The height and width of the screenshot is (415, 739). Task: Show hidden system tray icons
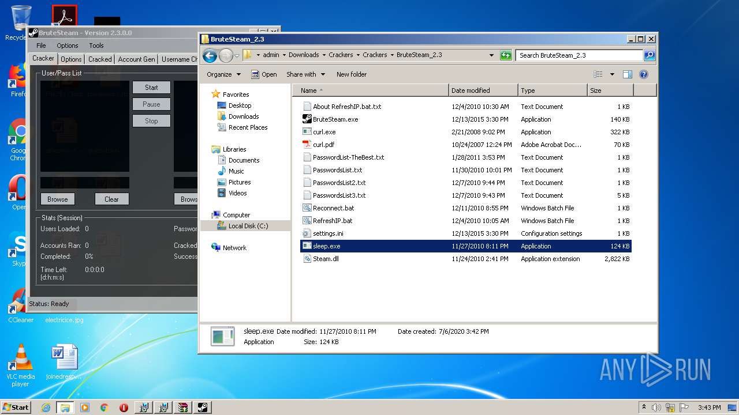pos(644,408)
